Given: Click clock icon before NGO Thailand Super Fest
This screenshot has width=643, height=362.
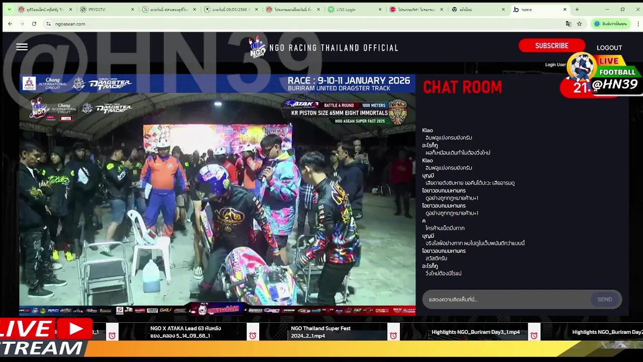Looking at the screenshot, I should pyautogui.click(x=253, y=335).
